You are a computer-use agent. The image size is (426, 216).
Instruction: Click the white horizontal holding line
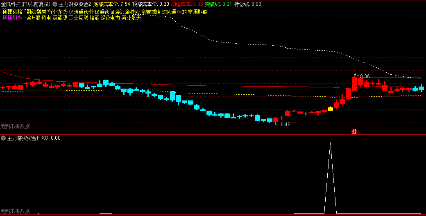[x=357, y=110]
